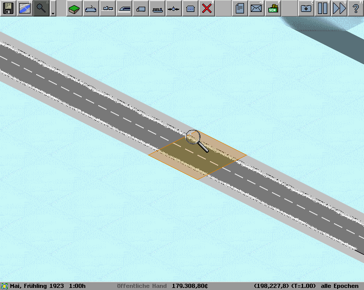Take a screenshot with camera icon
364x290 pixels.
coord(306,8)
